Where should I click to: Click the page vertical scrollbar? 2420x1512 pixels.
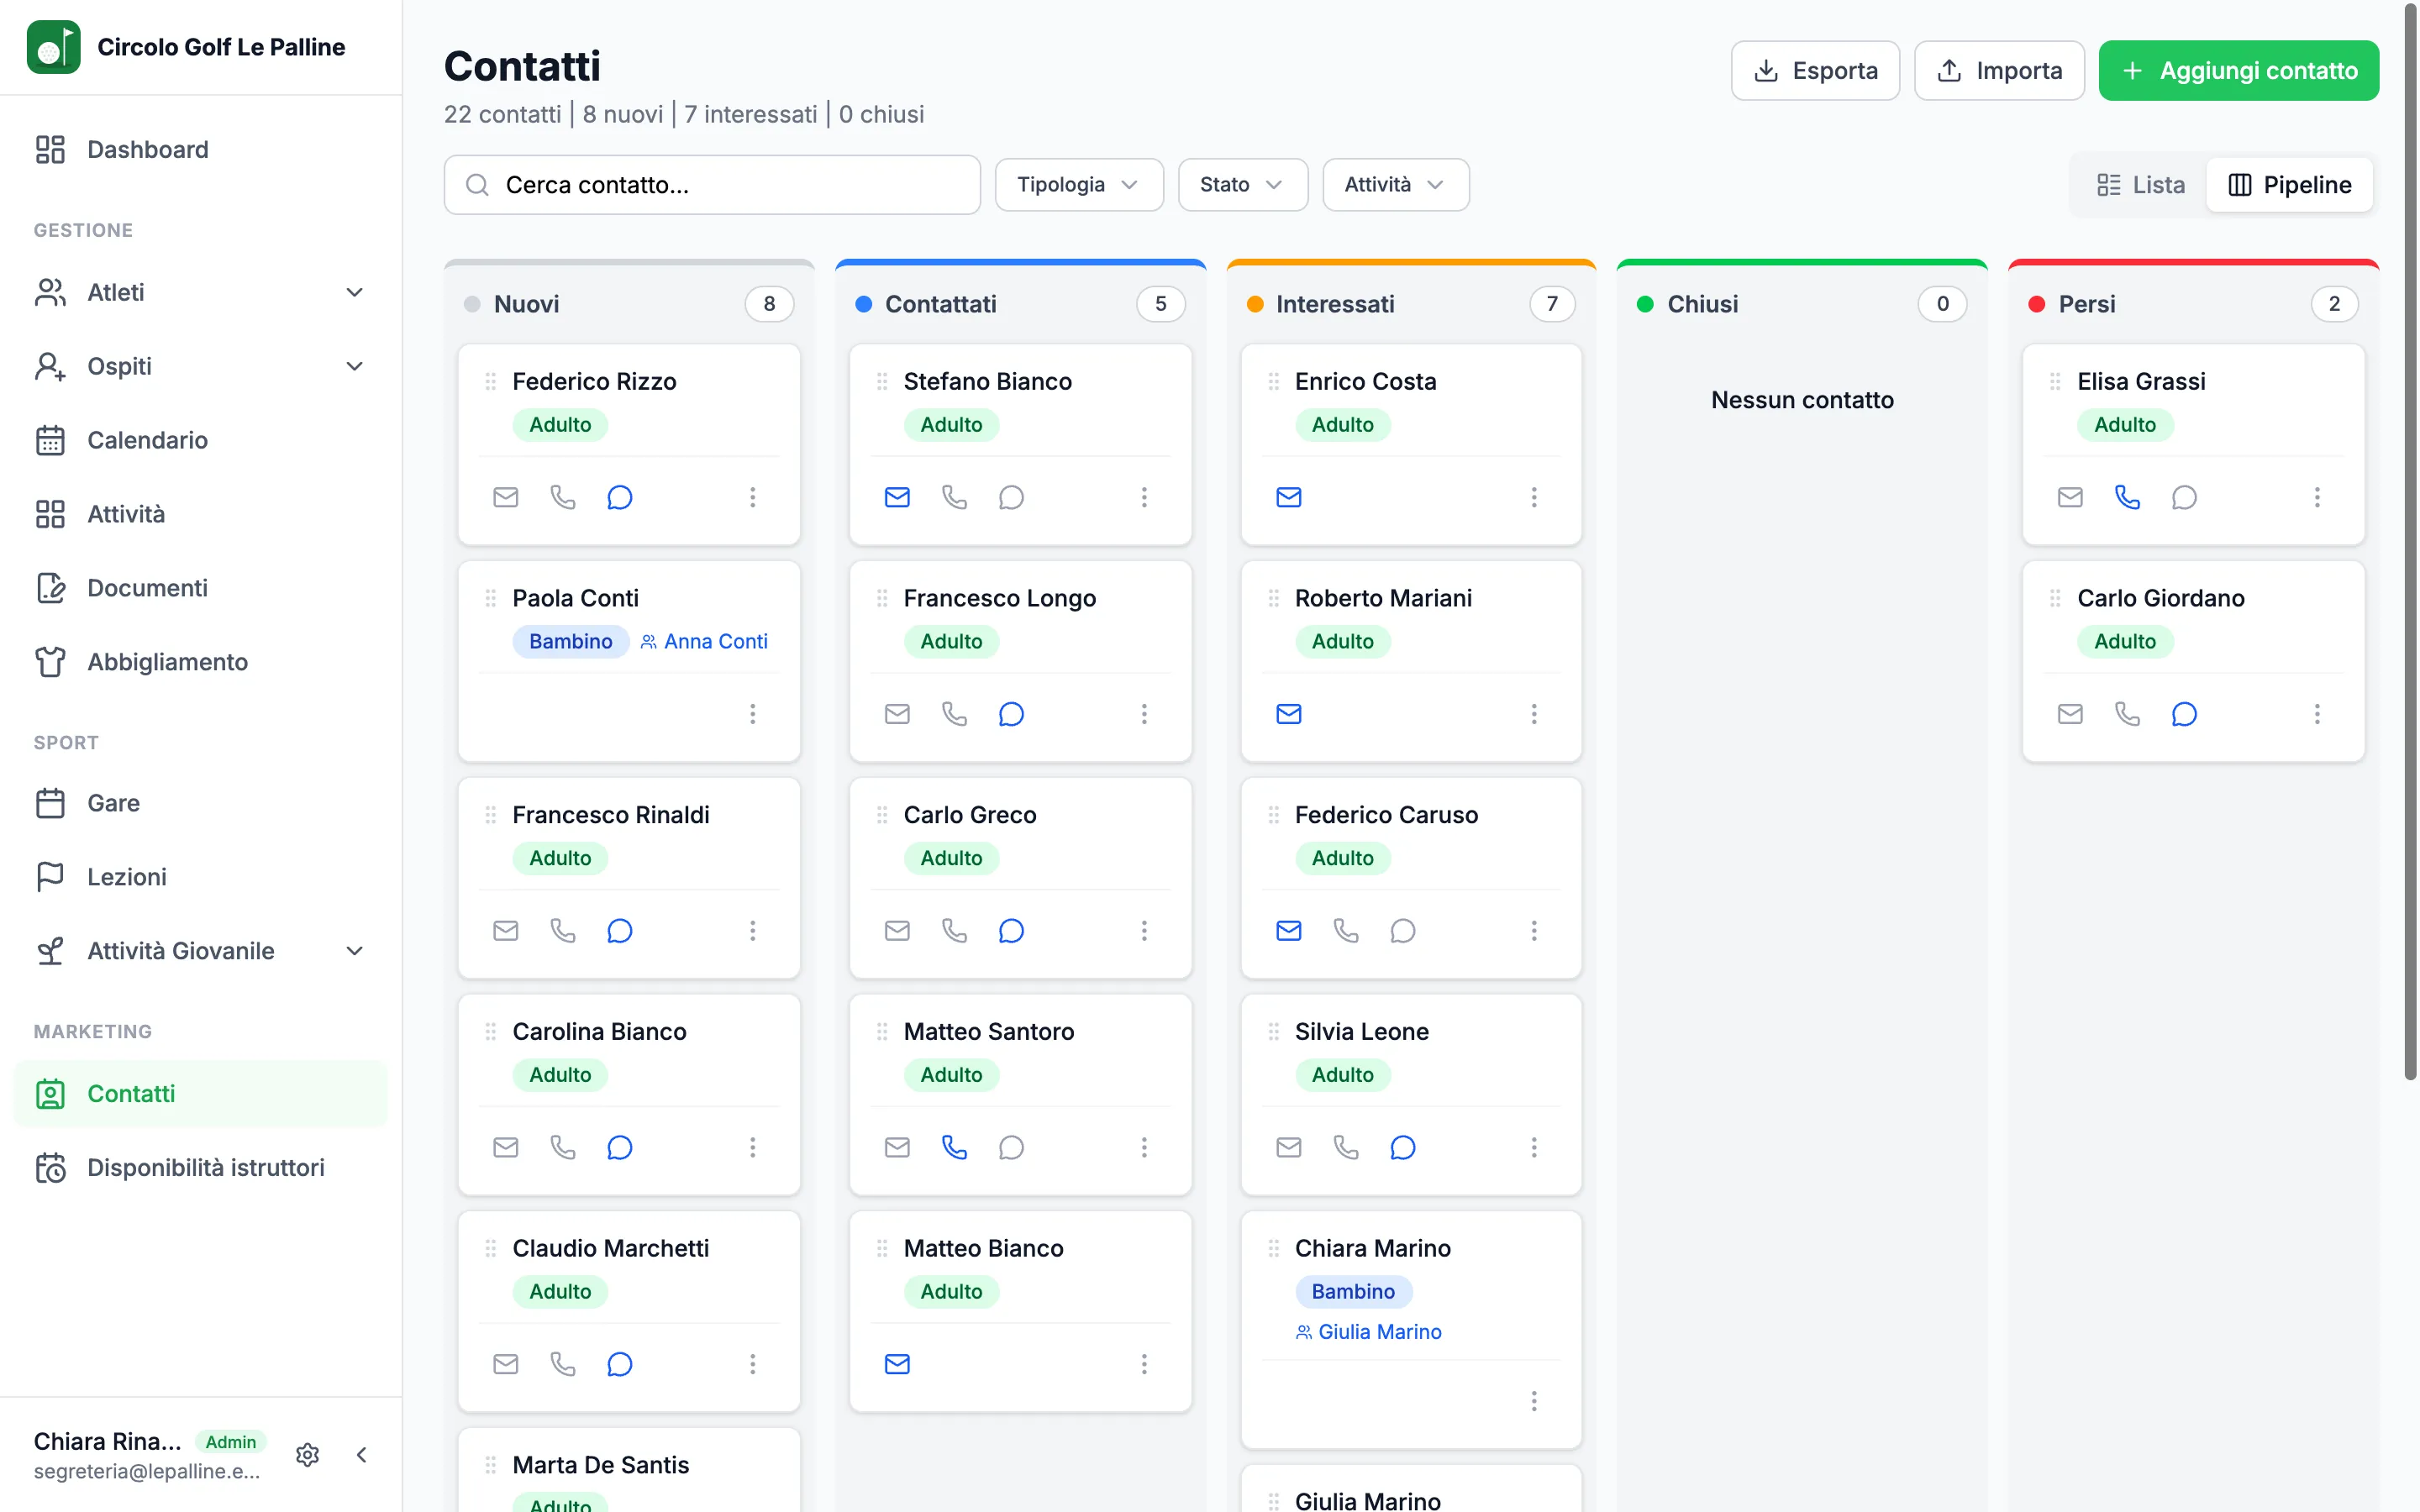point(2410,540)
